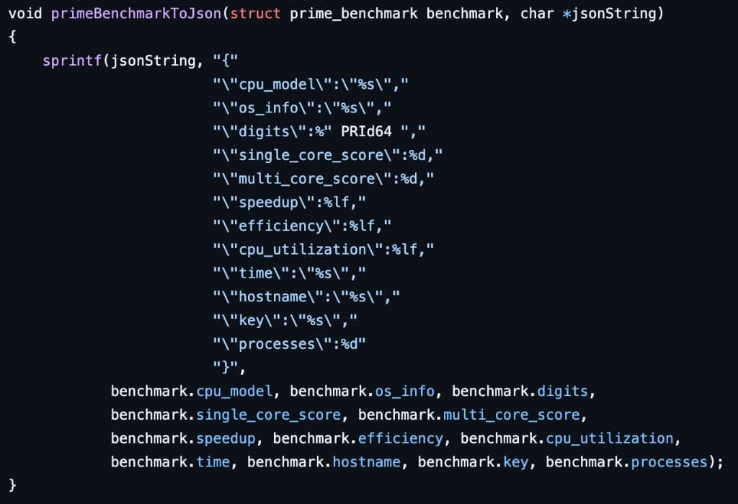The image size is (738, 504).
Task: Select the PRId64 macro
Action: pos(366,131)
